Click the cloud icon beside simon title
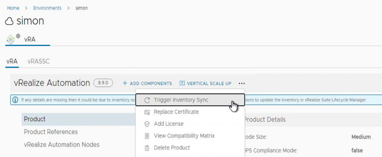Image resolution: width=382 pixels, height=157 pixels. coord(9,22)
